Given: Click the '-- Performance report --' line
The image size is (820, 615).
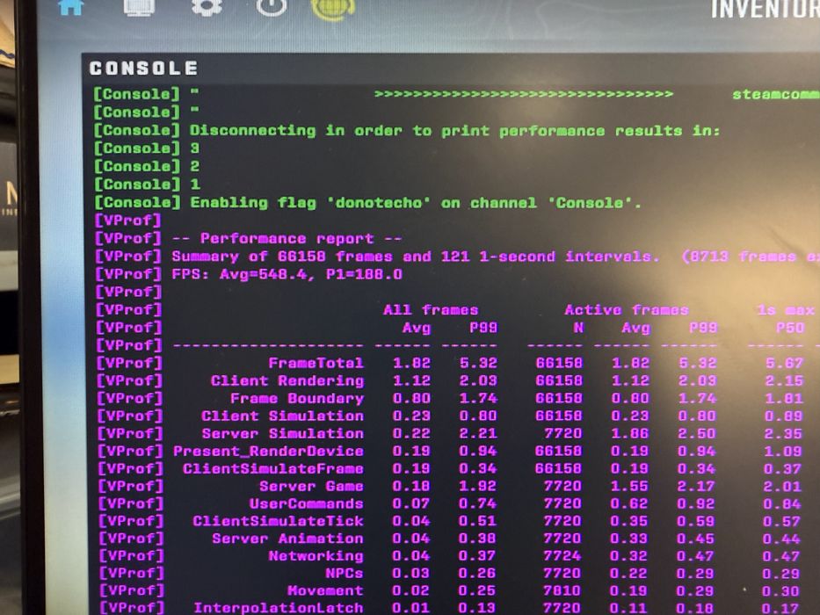Looking at the screenshot, I should click(x=287, y=238).
